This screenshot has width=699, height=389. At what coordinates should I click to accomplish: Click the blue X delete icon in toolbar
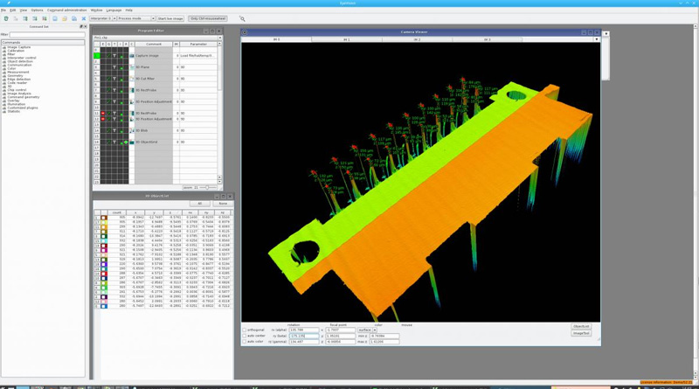[x=84, y=18]
